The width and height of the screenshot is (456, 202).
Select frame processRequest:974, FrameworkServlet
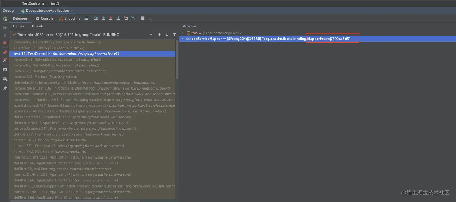click(92, 128)
